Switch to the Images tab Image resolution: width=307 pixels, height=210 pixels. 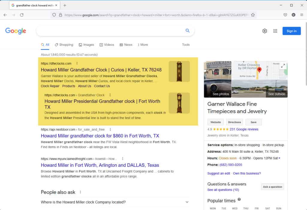tap(86, 45)
